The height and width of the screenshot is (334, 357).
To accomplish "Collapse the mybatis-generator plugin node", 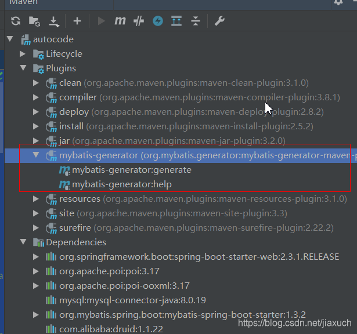I will click(36, 155).
